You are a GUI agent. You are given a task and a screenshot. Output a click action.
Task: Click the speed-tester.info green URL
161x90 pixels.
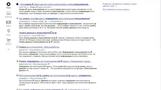click(25, 64)
